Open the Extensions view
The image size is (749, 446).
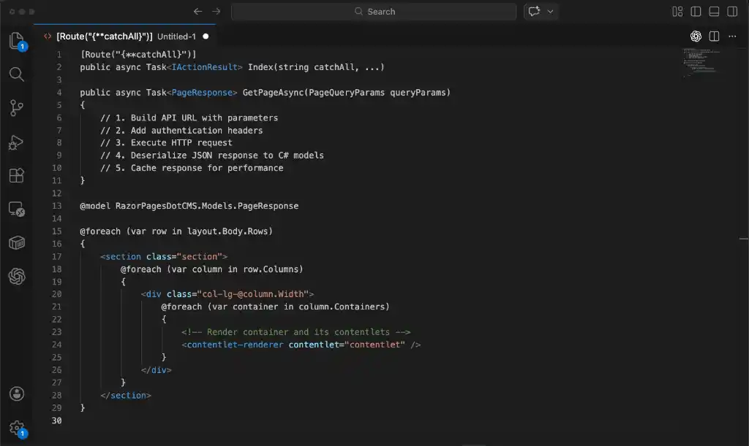pyautogui.click(x=18, y=175)
